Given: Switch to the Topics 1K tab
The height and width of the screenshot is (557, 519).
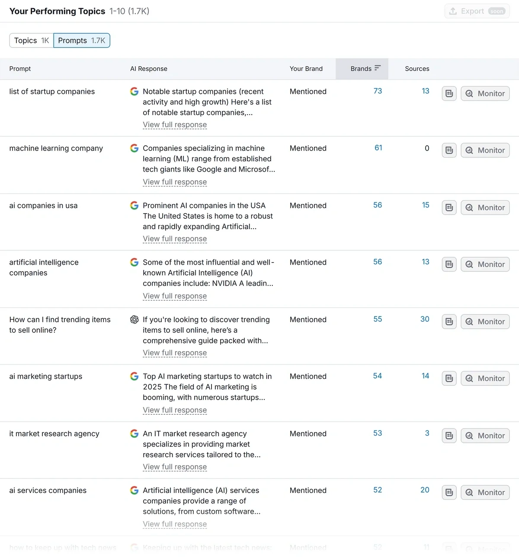Looking at the screenshot, I should [32, 41].
